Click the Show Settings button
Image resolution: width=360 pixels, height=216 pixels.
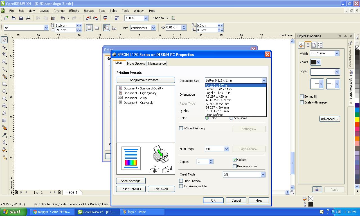click(131, 181)
